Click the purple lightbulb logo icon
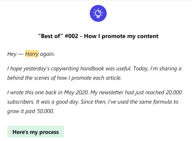Screen dimensions: 192x141 [x=98, y=13]
